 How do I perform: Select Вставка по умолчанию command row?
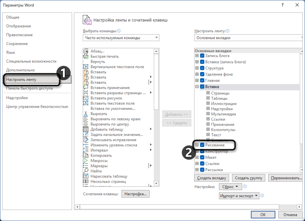(118, 108)
